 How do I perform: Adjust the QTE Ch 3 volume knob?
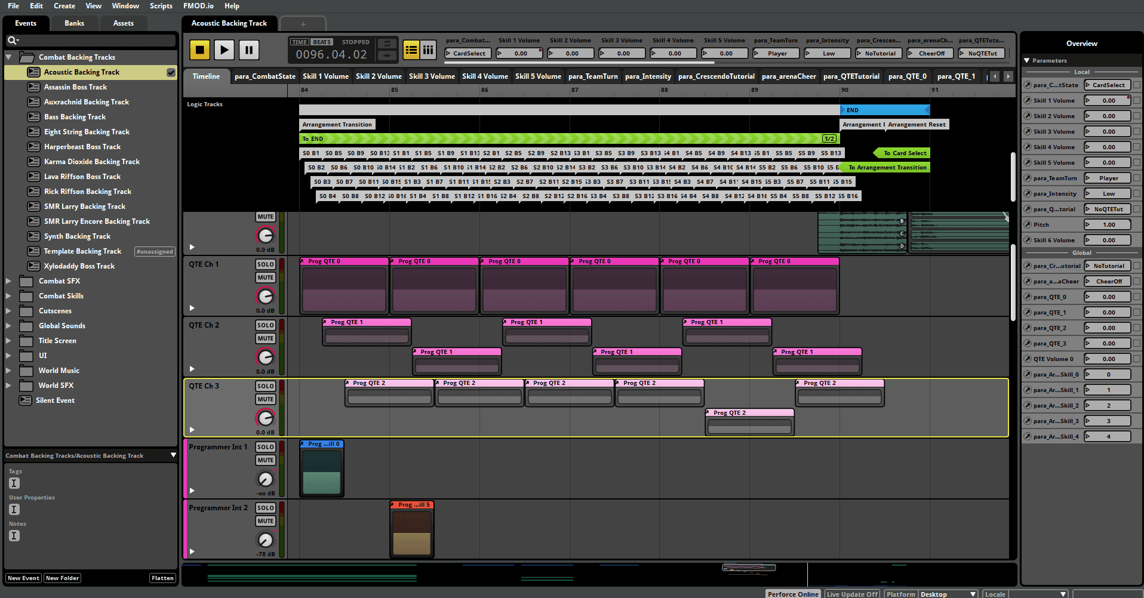tap(265, 418)
